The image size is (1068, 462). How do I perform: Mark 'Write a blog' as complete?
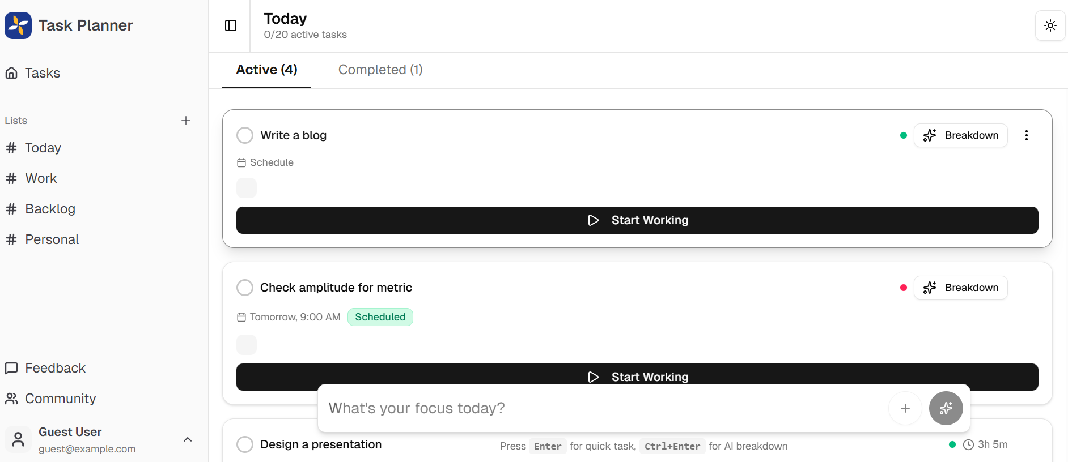pyautogui.click(x=245, y=135)
